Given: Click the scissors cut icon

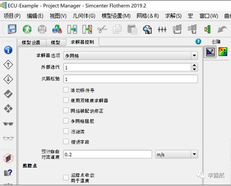Looking at the screenshot, I should point(102,29).
